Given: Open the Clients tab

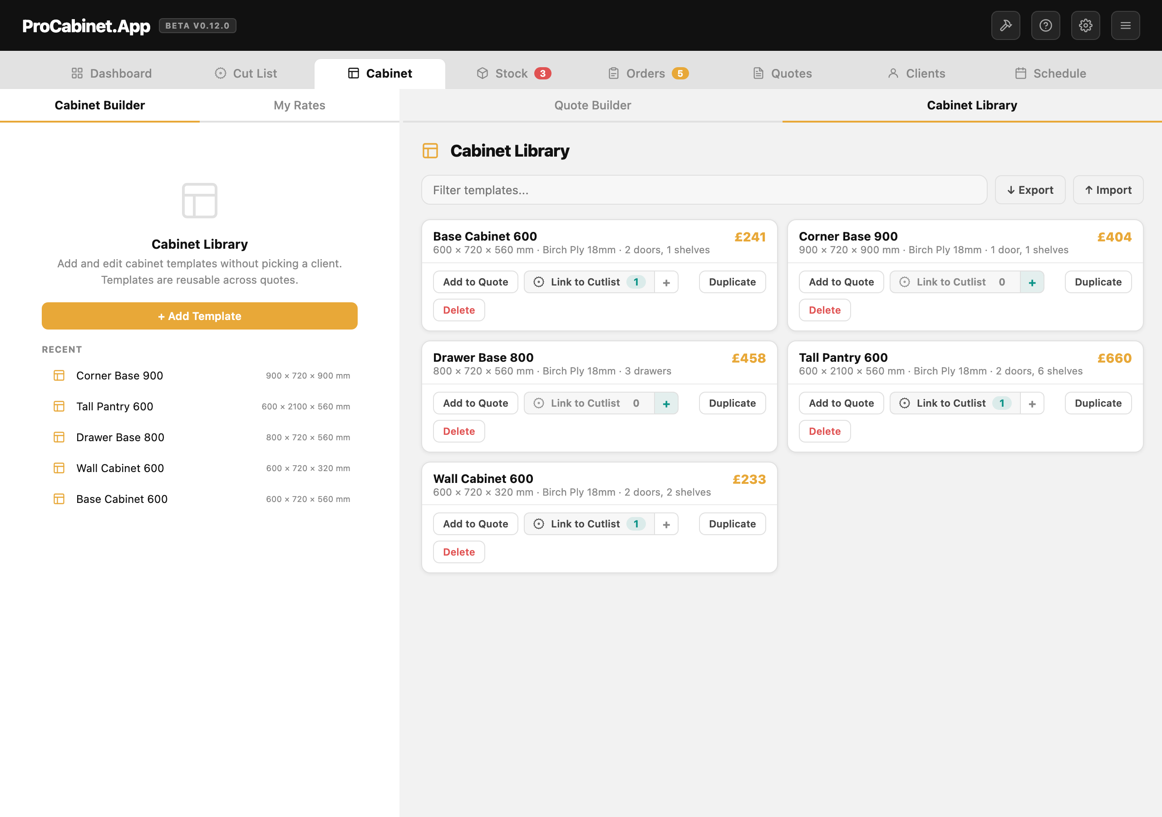Looking at the screenshot, I should pyautogui.click(x=916, y=74).
